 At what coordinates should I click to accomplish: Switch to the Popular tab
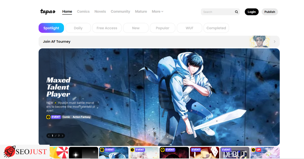(x=162, y=28)
